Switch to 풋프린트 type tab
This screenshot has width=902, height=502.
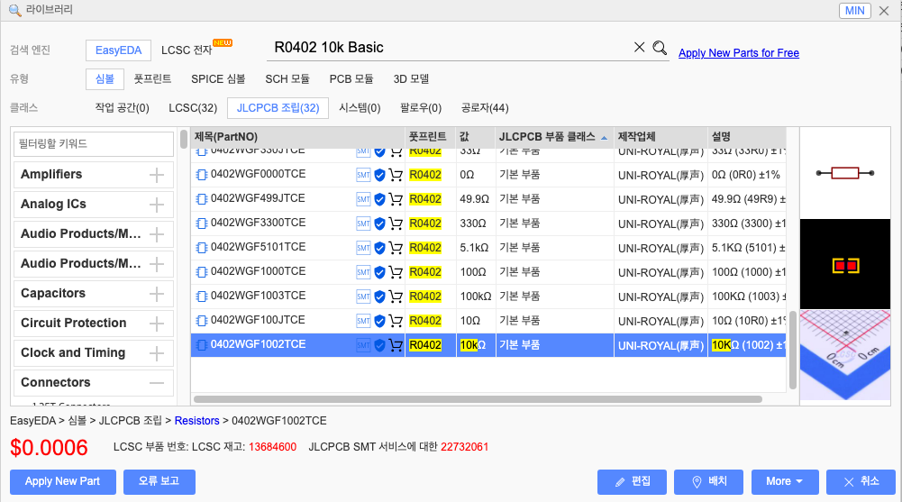(152, 78)
